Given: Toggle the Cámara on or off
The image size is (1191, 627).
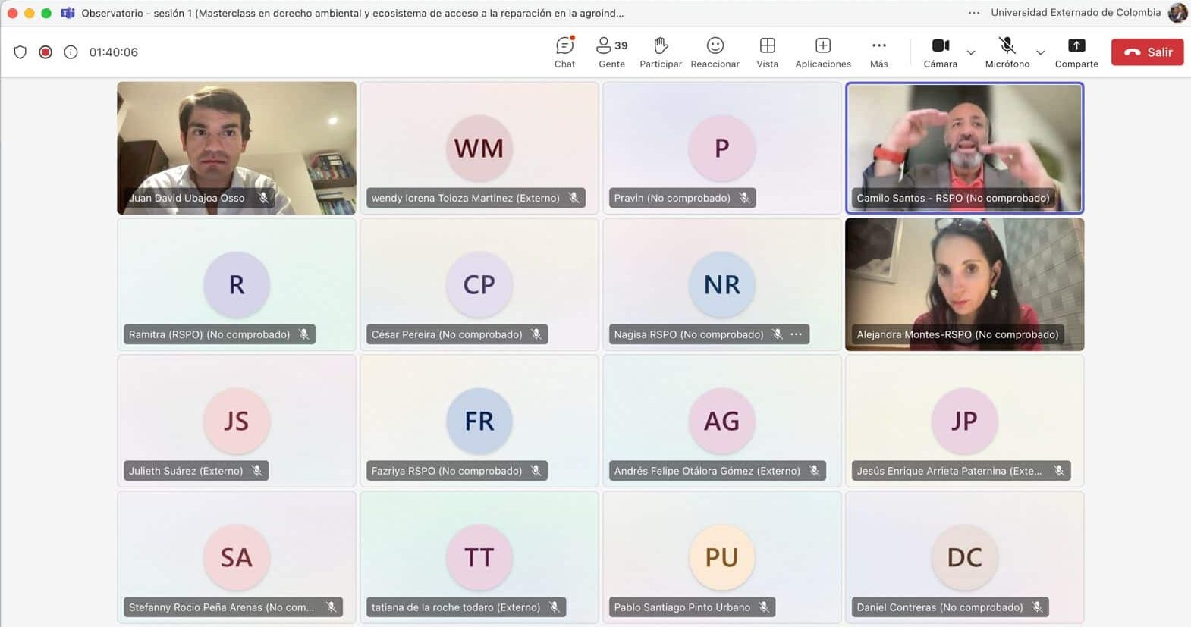Looking at the screenshot, I should pyautogui.click(x=940, y=52).
